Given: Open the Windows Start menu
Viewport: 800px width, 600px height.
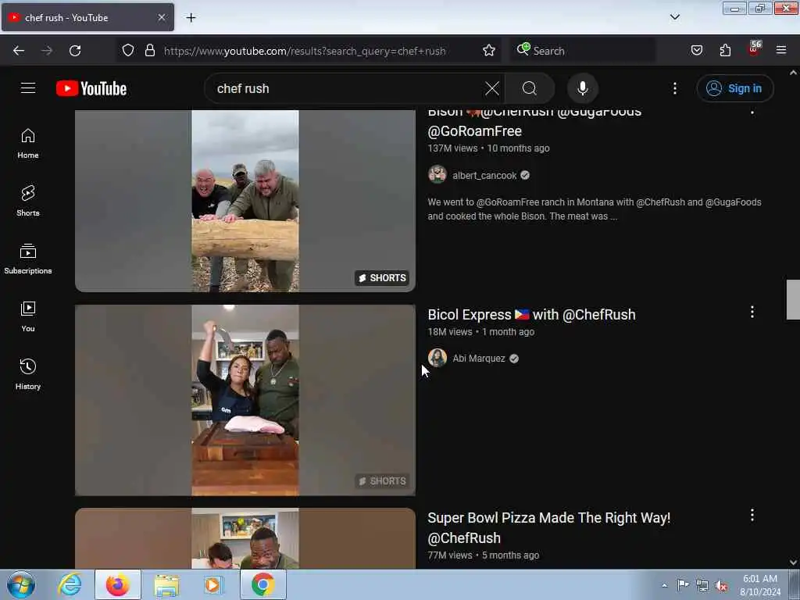Looking at the screenshot, I should [21, 584].
